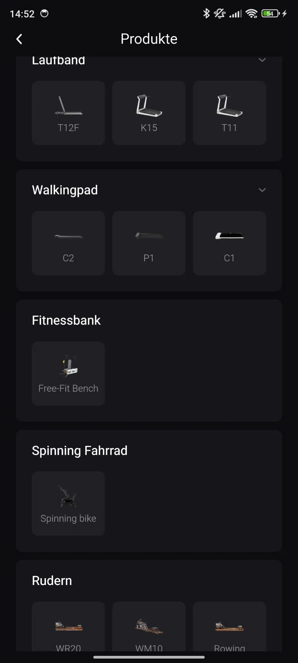Collapse the Walkingpad section chevron

262,190
